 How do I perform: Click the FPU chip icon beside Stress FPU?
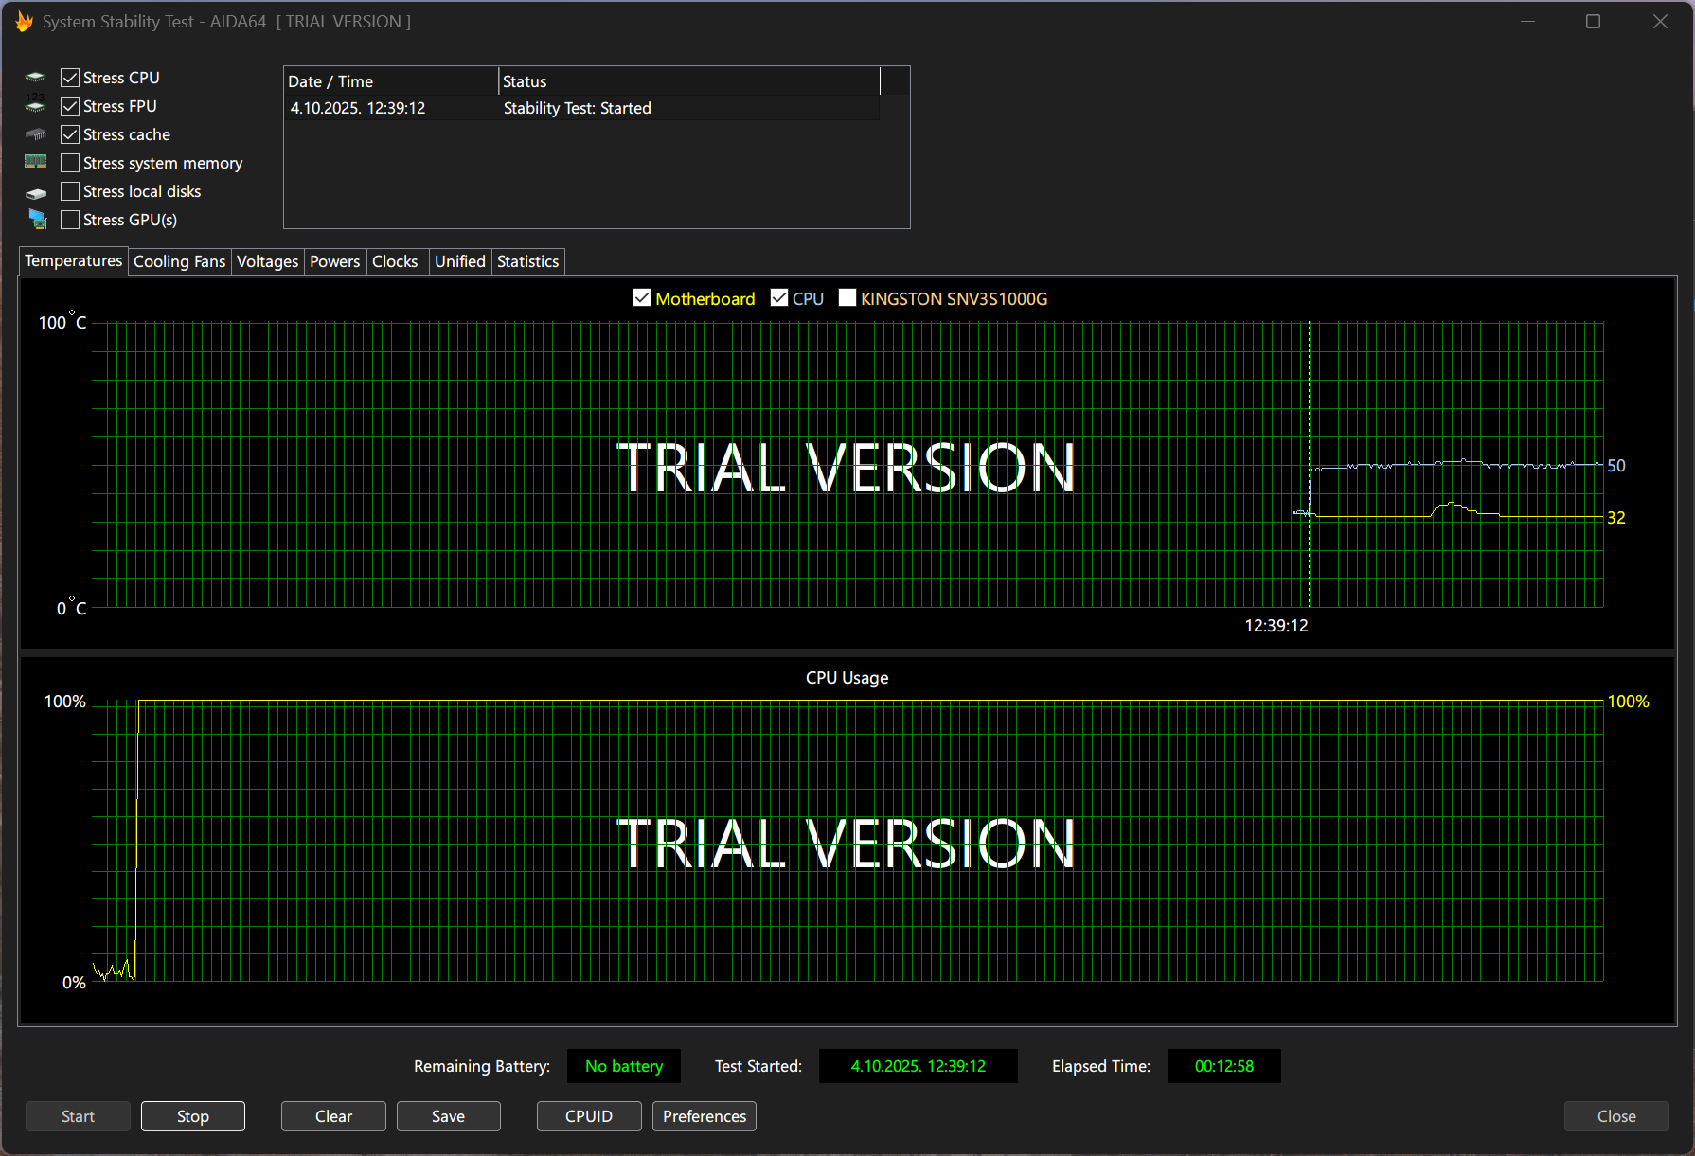coord(36,105)
